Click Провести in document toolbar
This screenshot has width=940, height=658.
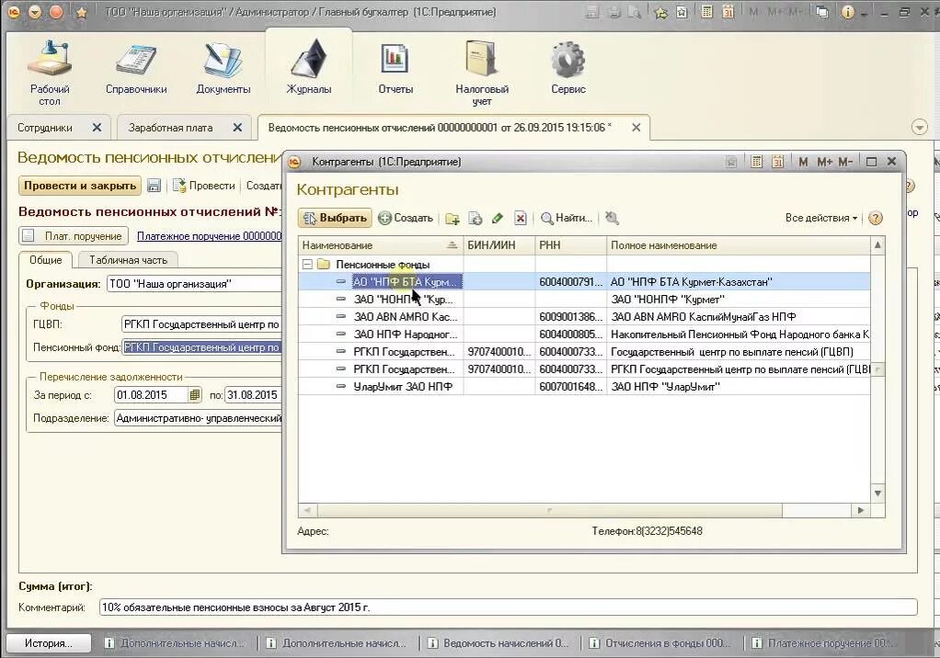point(204,186)
